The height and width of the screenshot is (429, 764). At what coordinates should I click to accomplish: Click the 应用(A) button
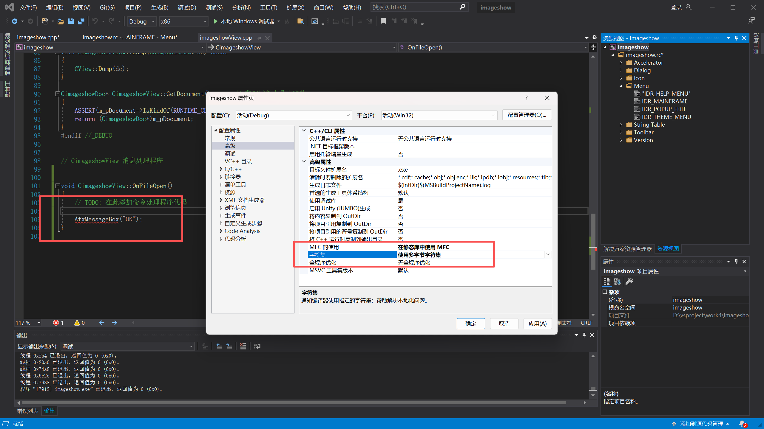(538, 324)
